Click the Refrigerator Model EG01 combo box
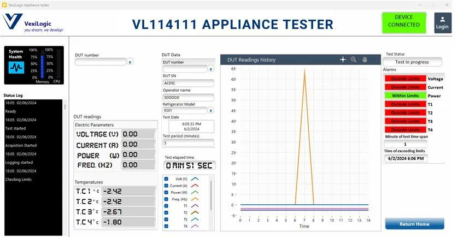The width and height of the screenshot is (458, 237). pyautogui.click(x=185, y=111)
